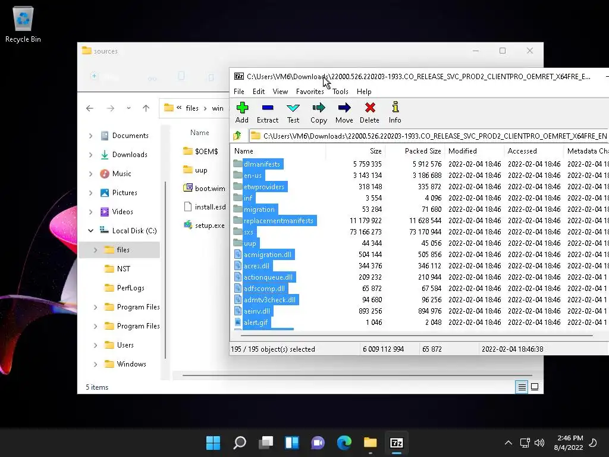Launch Microsoft Edge from taskbar
This screenshot has width=609, height=457.
[344, 443]
